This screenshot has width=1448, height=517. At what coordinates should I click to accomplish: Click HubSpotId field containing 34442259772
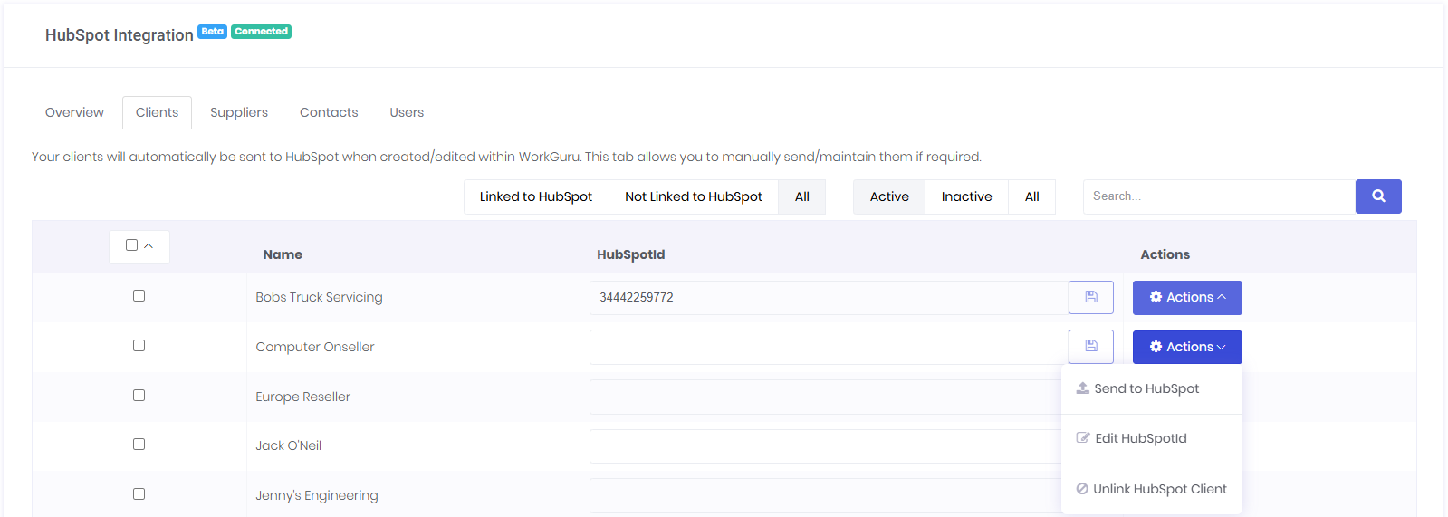pyautogui.click(x=829, y=297)
